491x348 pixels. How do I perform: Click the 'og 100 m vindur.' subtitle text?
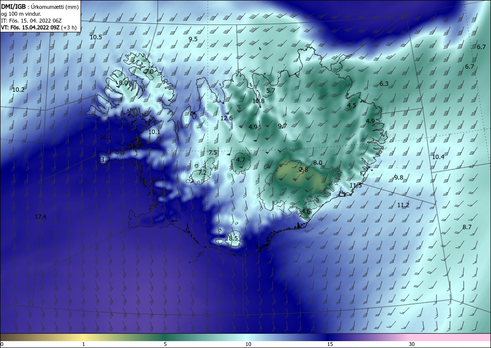click(x=21, y=13)
